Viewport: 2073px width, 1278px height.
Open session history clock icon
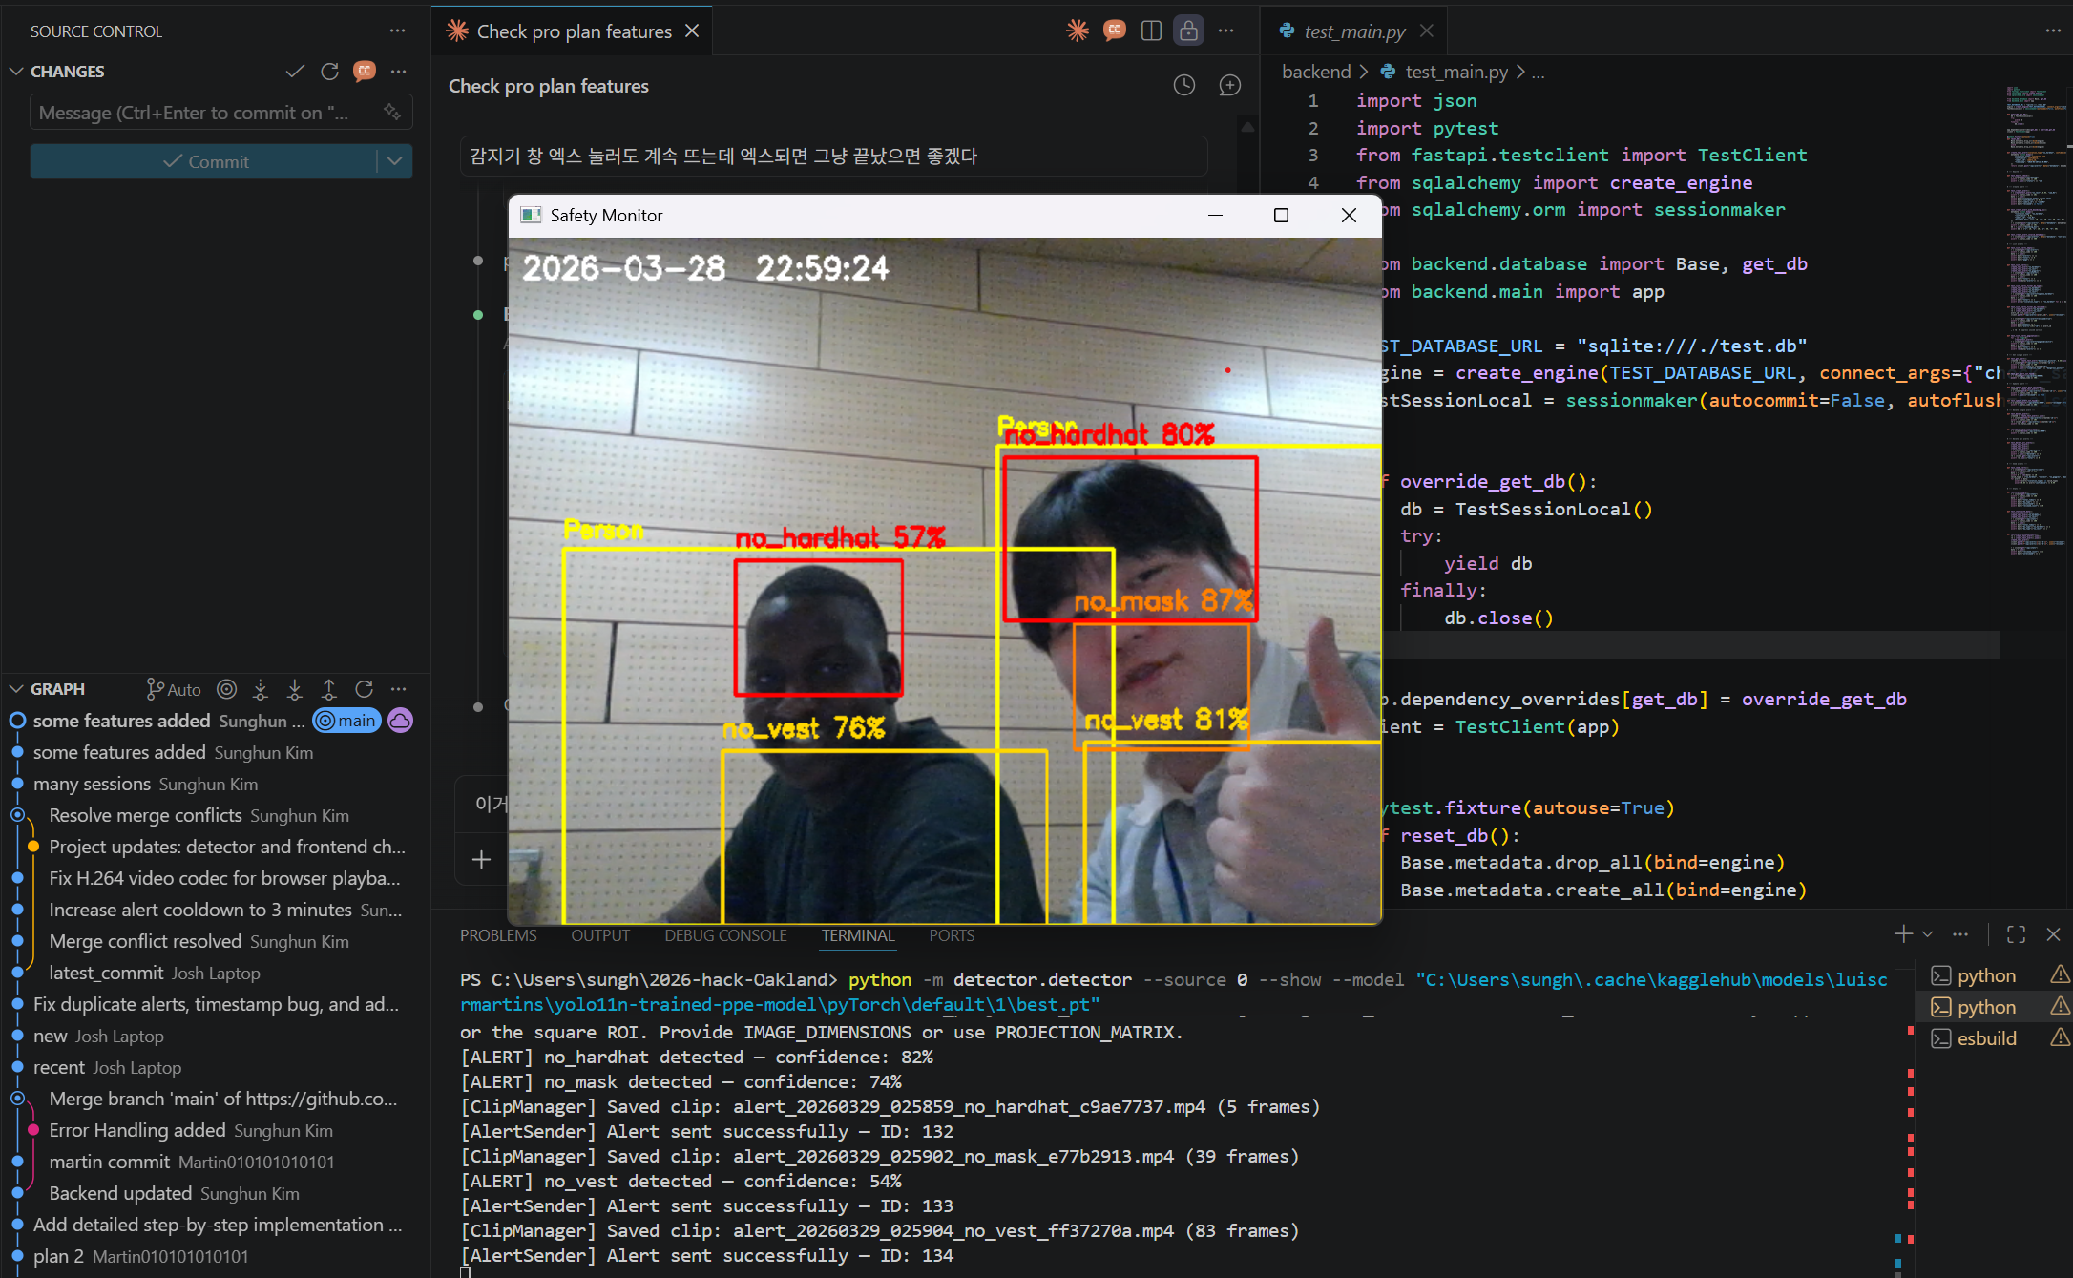1183,86
